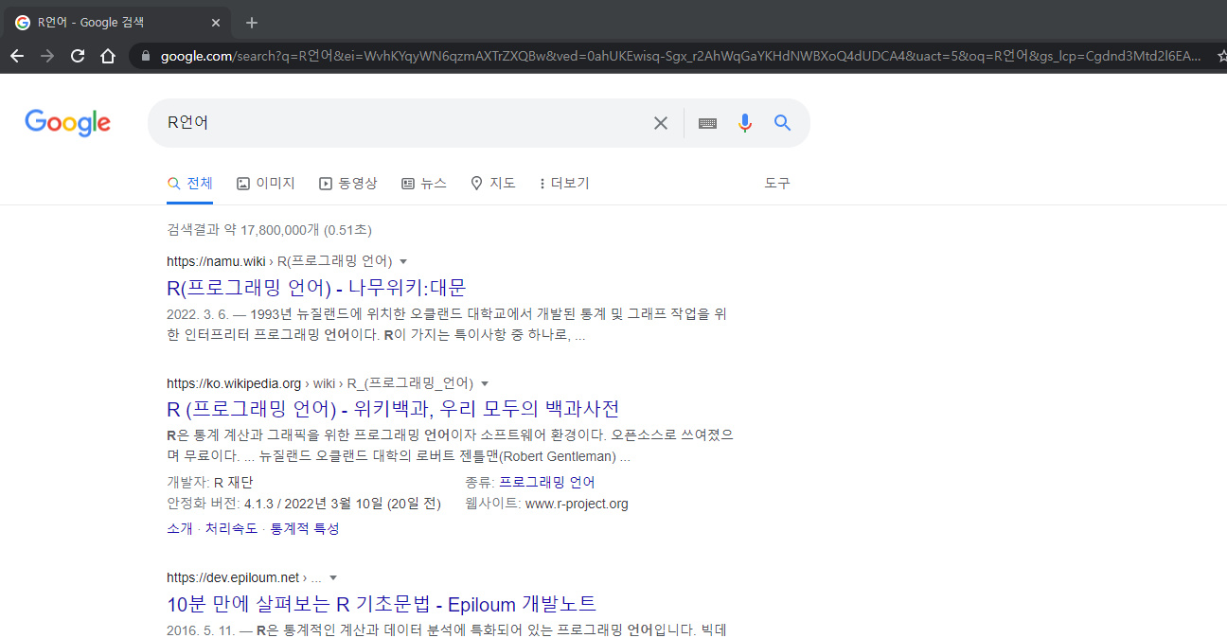The width and height of the screenshot is (1227, 638).
Task: Open the 도구 search tools
Action: click(777, 183)
